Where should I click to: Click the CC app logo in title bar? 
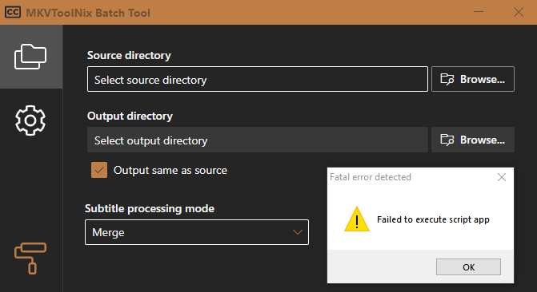pos(13,13)
